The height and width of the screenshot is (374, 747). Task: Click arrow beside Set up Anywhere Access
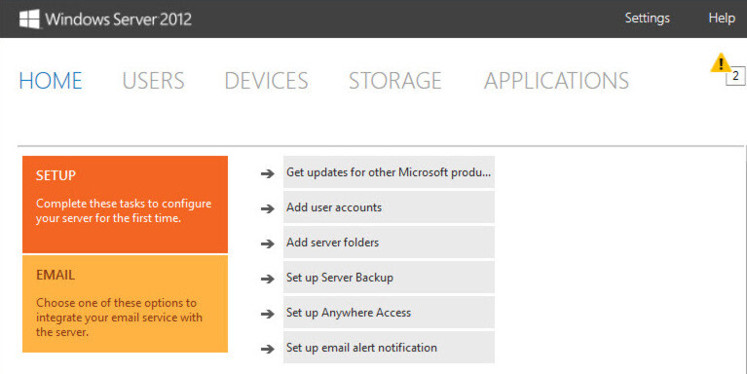(x=268, y=314)
